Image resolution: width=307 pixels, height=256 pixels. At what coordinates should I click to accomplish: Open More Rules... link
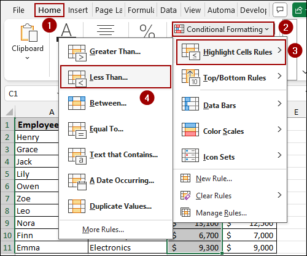click(x=103, y=230)
